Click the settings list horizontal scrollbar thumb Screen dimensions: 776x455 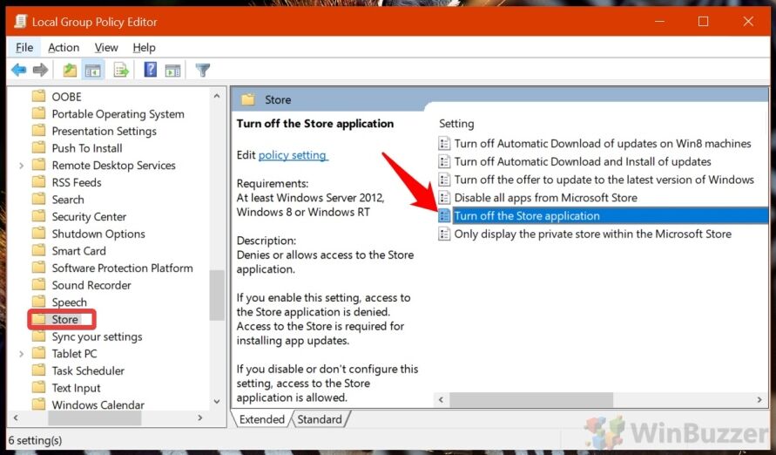531,399
